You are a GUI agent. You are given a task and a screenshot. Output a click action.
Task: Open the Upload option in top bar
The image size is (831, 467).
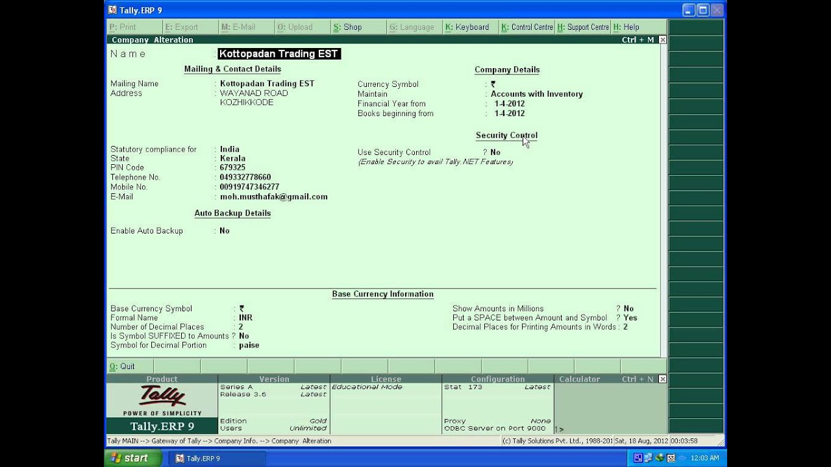tap(302, 27)
